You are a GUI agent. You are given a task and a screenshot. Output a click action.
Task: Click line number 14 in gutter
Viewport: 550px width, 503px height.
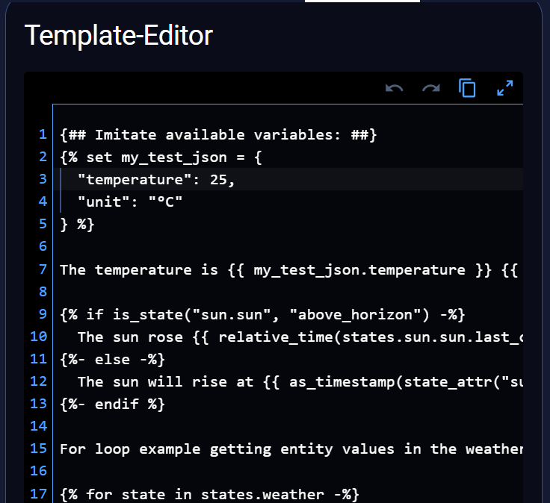tap(39, 426)
